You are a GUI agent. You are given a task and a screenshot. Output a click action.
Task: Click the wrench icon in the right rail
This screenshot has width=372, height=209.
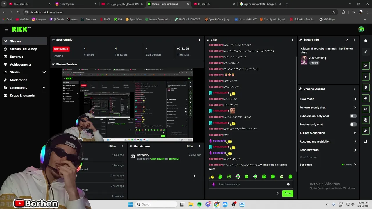click(x=366, y=131)
